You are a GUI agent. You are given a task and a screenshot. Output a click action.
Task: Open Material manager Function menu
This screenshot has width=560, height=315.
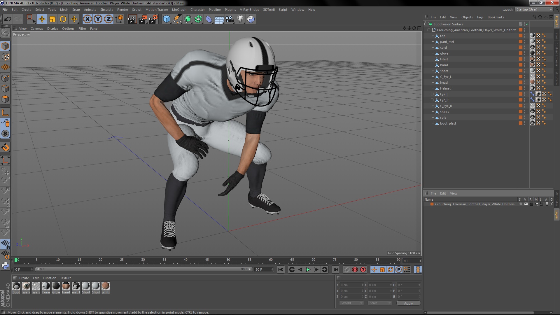(49, 278)
